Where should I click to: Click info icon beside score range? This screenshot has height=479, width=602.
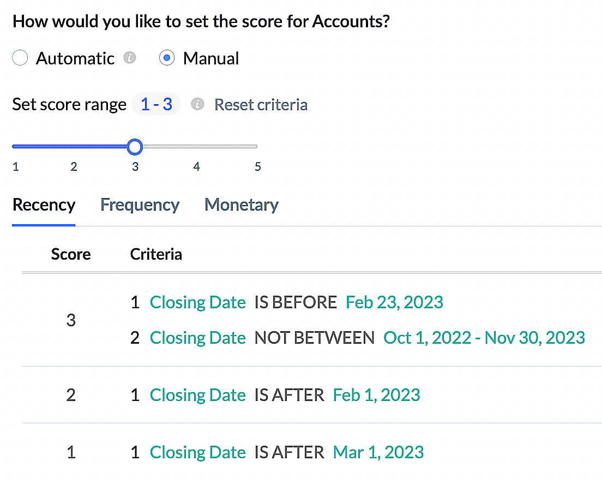coord(197,104)
